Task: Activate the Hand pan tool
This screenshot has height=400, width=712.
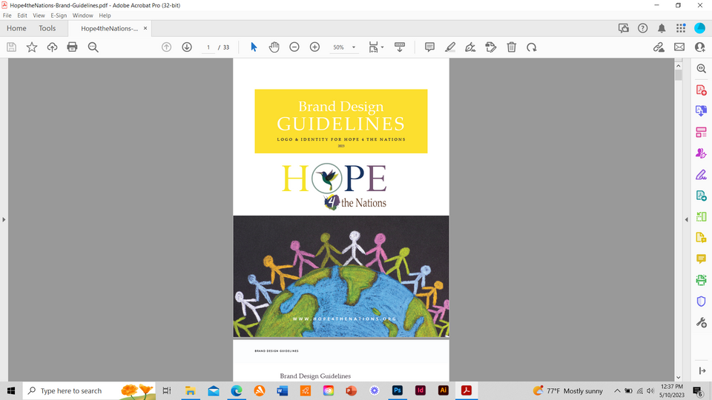Action: coord(274,47)
